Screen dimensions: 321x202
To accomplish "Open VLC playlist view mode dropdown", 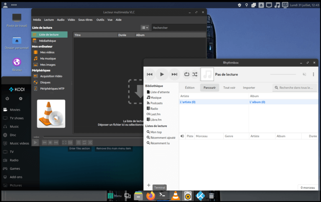I will [x=144, y=28].
